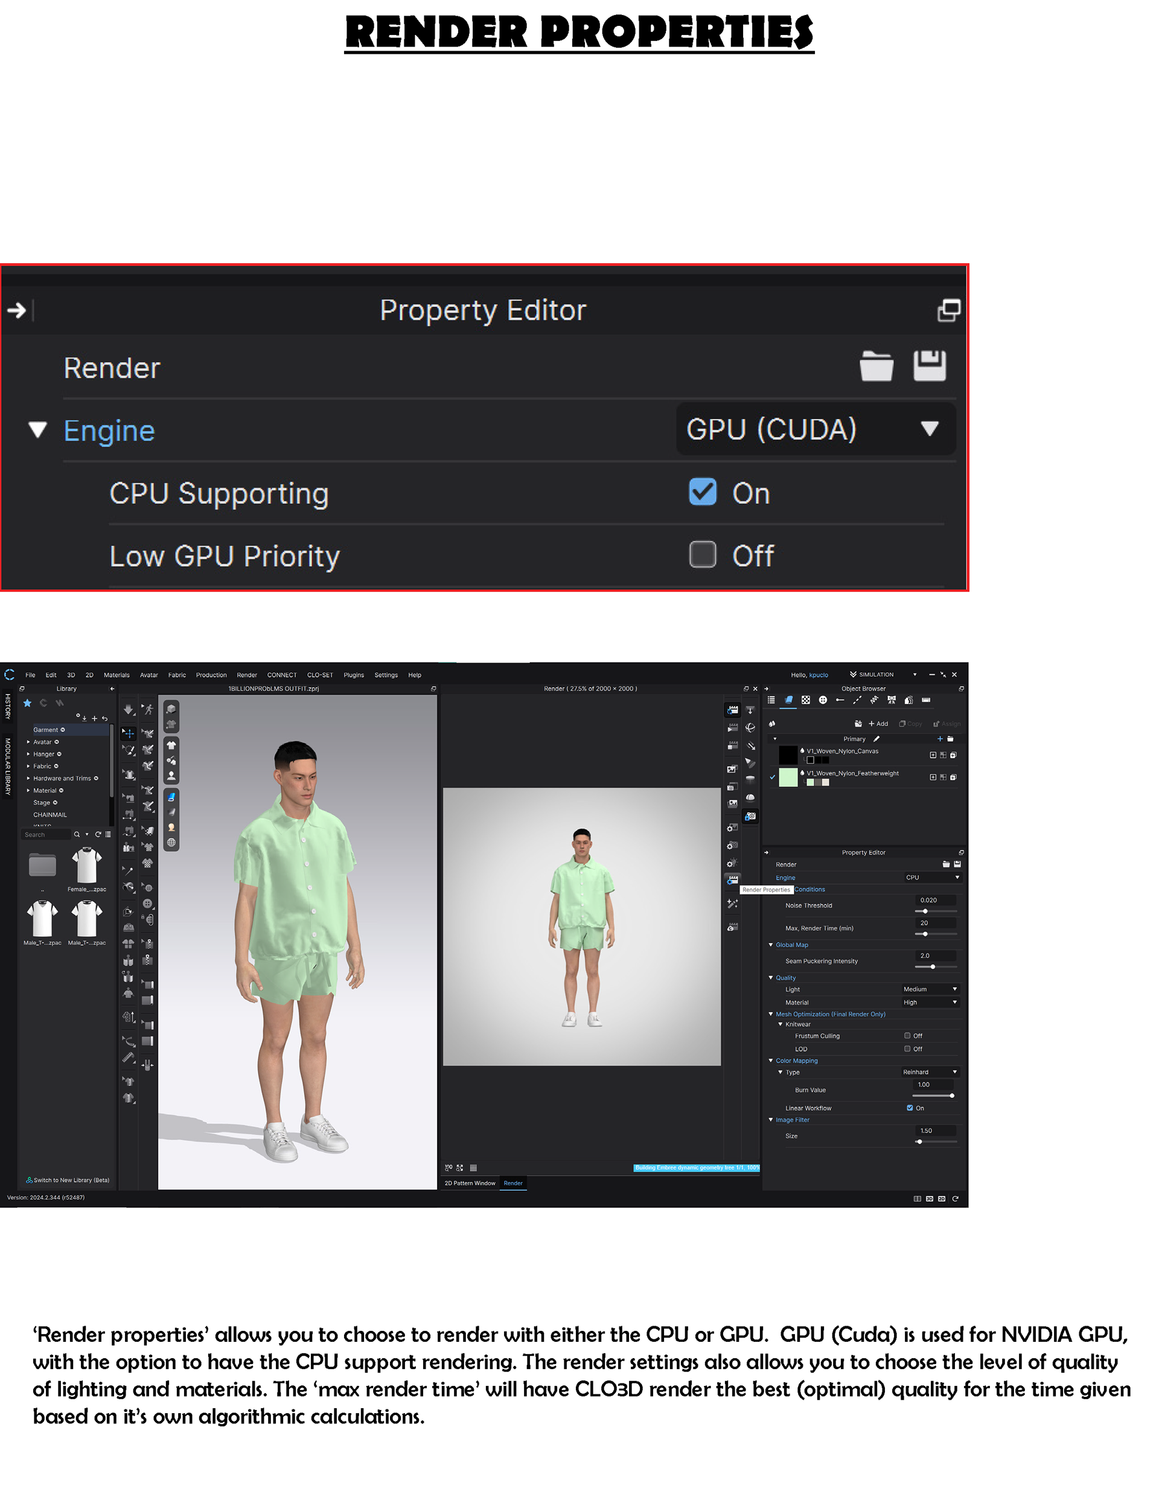Enable the Frustum Culling checkbox

pyautogui.click(x=907, y=1036)
